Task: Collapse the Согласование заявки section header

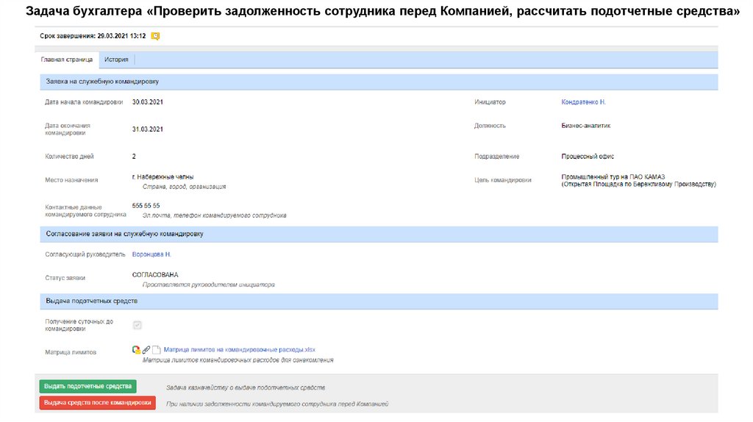Action: tap(124, 234)
